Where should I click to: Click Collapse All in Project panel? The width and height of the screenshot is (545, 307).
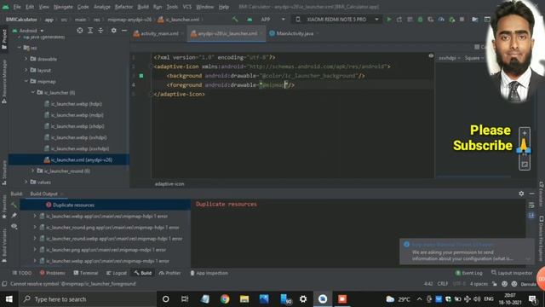point(100,31)
